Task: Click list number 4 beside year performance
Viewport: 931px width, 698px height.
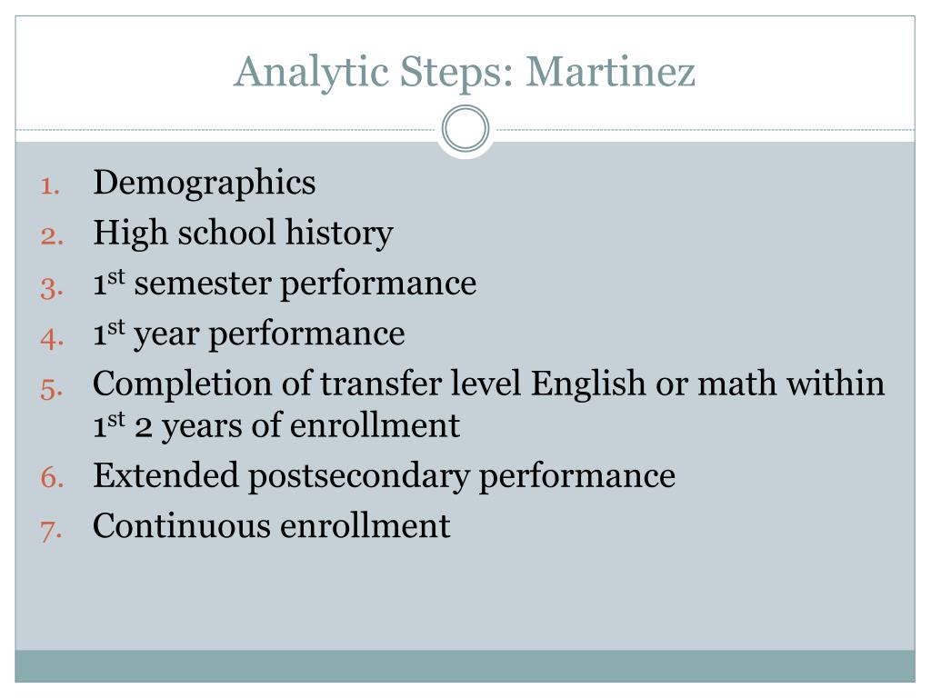Action: coord(52,339)
